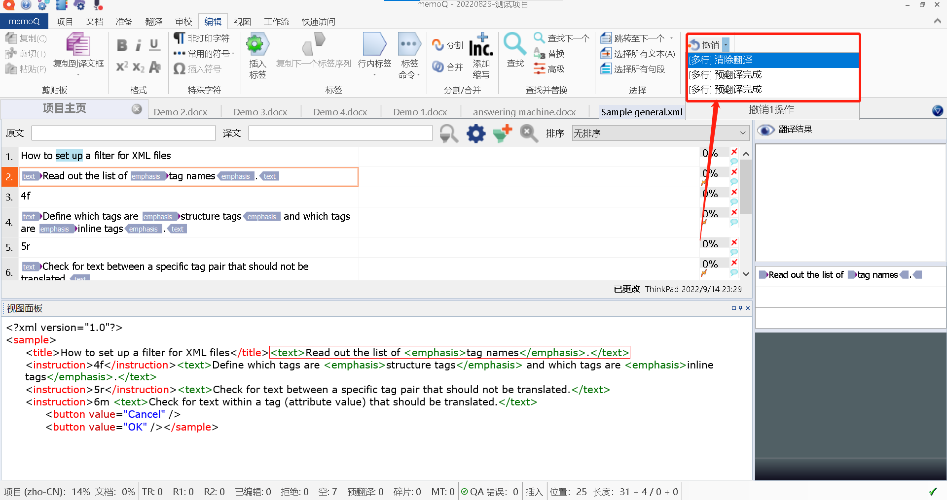947x500 pixels.
Task: Apply superscript formatting (x²)
Action: click(122, 67)
